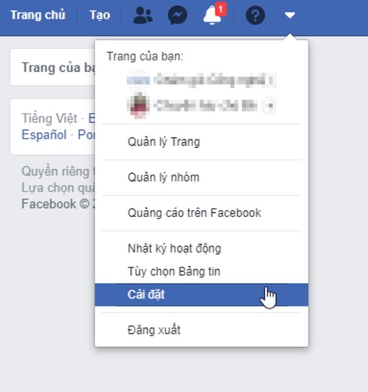Go to Trang chủ
Image resolution: width=368 pixels, height=392 pixels.
pos(38,15)
